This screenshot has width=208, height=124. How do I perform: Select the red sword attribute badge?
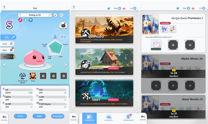[20, 20]
